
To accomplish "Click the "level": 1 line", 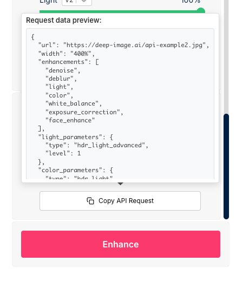I will [63, 153].
